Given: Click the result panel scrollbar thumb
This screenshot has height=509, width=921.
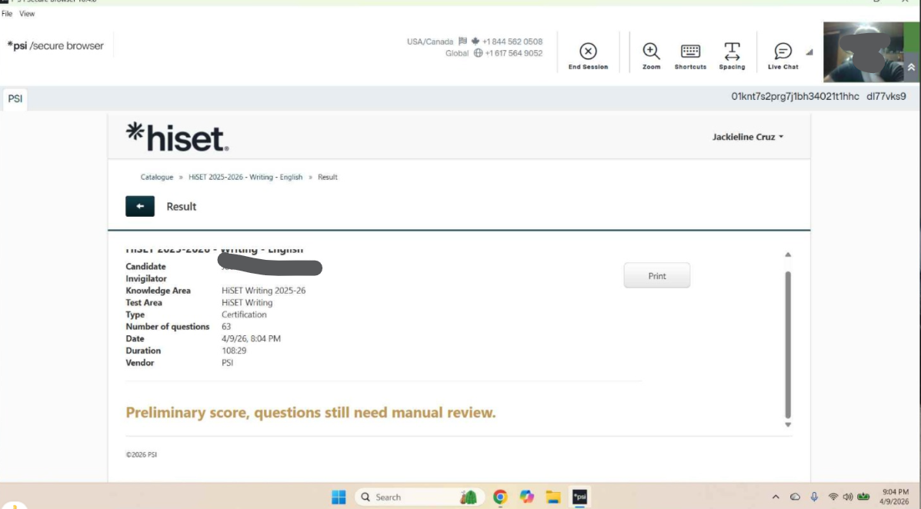Looking at the screenshot, I should click(788, 344).
